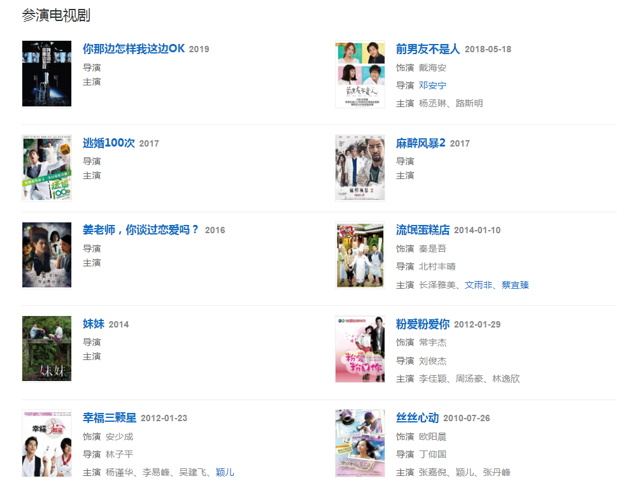Open actor link 文雨非

(478, 285)
